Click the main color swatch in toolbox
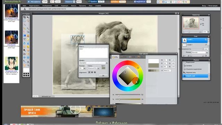 coord(26,70)
